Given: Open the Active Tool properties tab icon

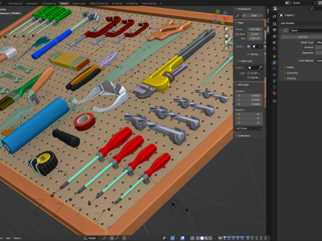Looking at the screenshot, I should (274, 16).
